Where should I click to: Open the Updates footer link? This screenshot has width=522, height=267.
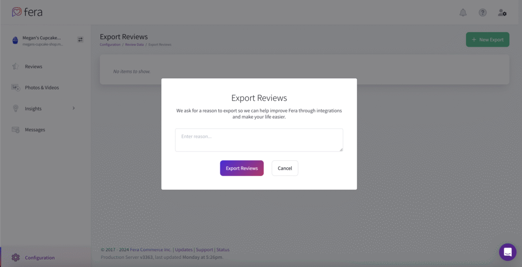184,250
